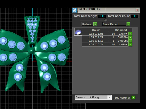Click the 0.07tw weight cell
The height and width of the screenshot is (109, 146).
(123, 34)
